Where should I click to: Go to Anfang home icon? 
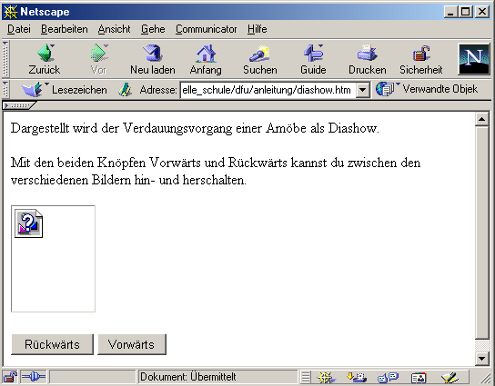[206, 54]
